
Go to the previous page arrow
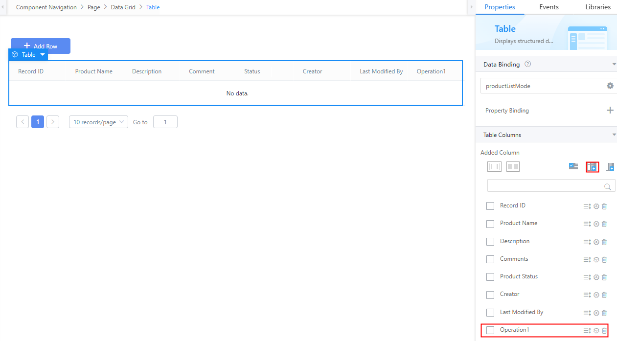(23, 122)
